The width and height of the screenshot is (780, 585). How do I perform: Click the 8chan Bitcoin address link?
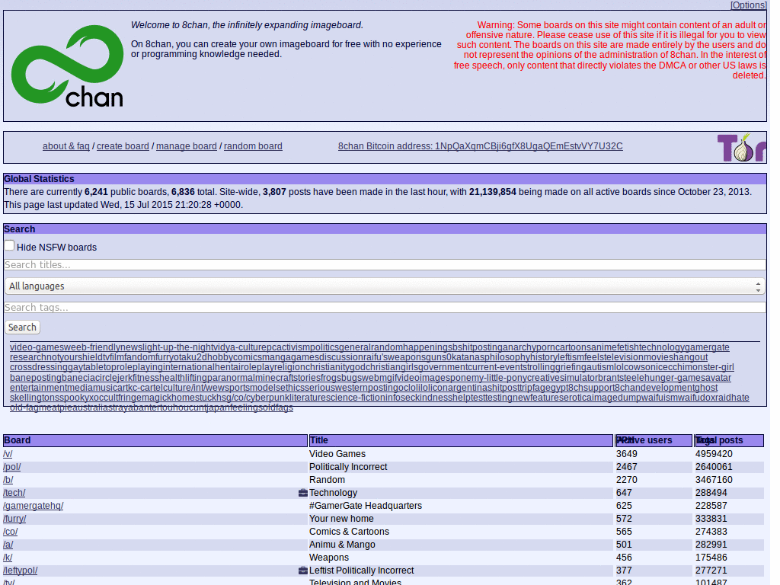tap(480, 146)
